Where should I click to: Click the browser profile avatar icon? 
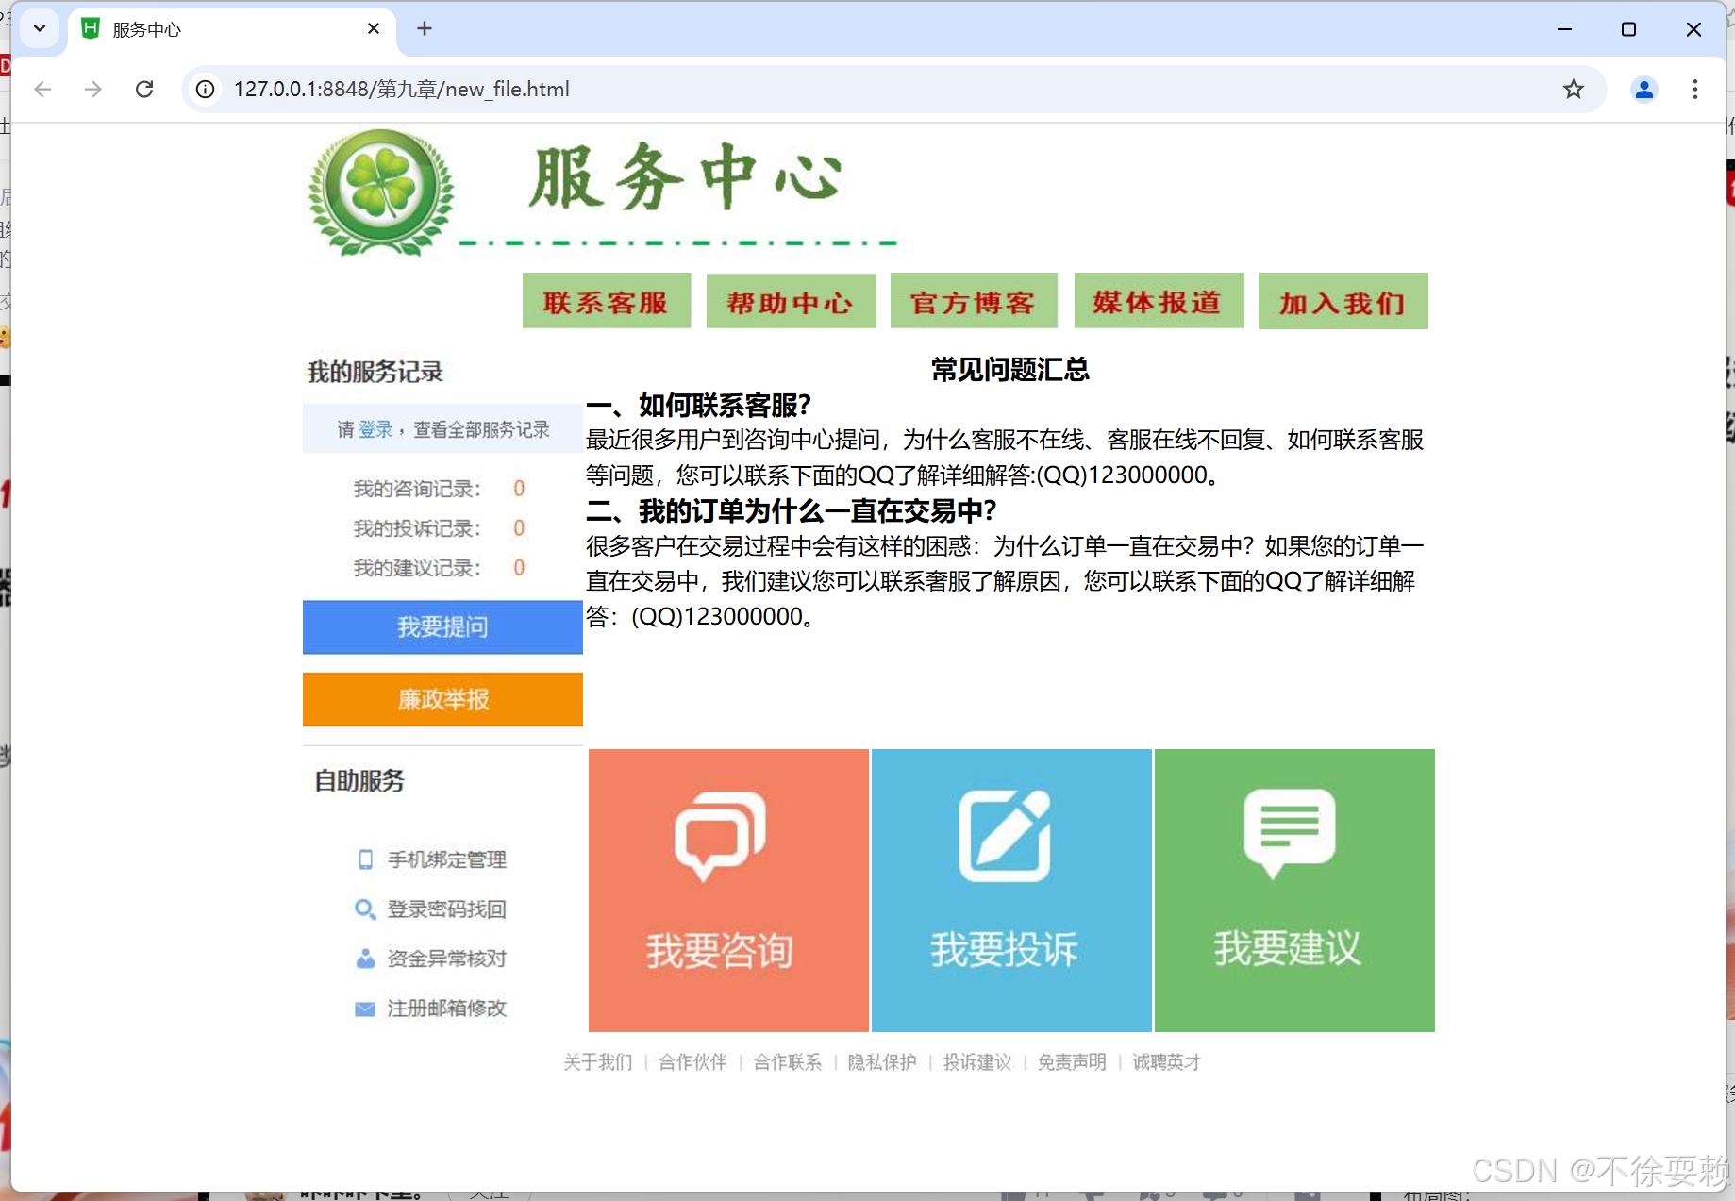click(x=1644, y=89)
